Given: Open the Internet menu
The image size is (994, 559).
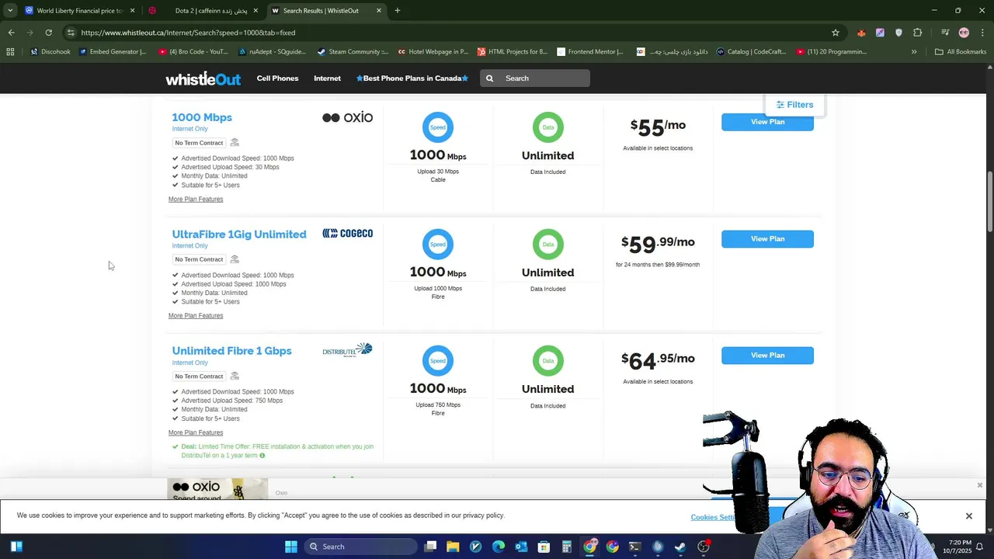Looking at the screenshot, I should coord(327,78).
